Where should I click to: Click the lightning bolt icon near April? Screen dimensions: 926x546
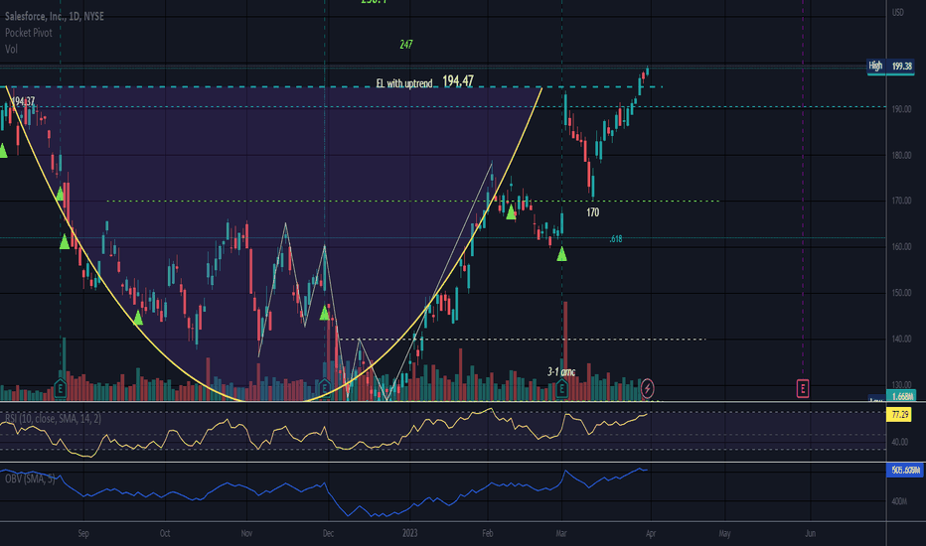647,388
